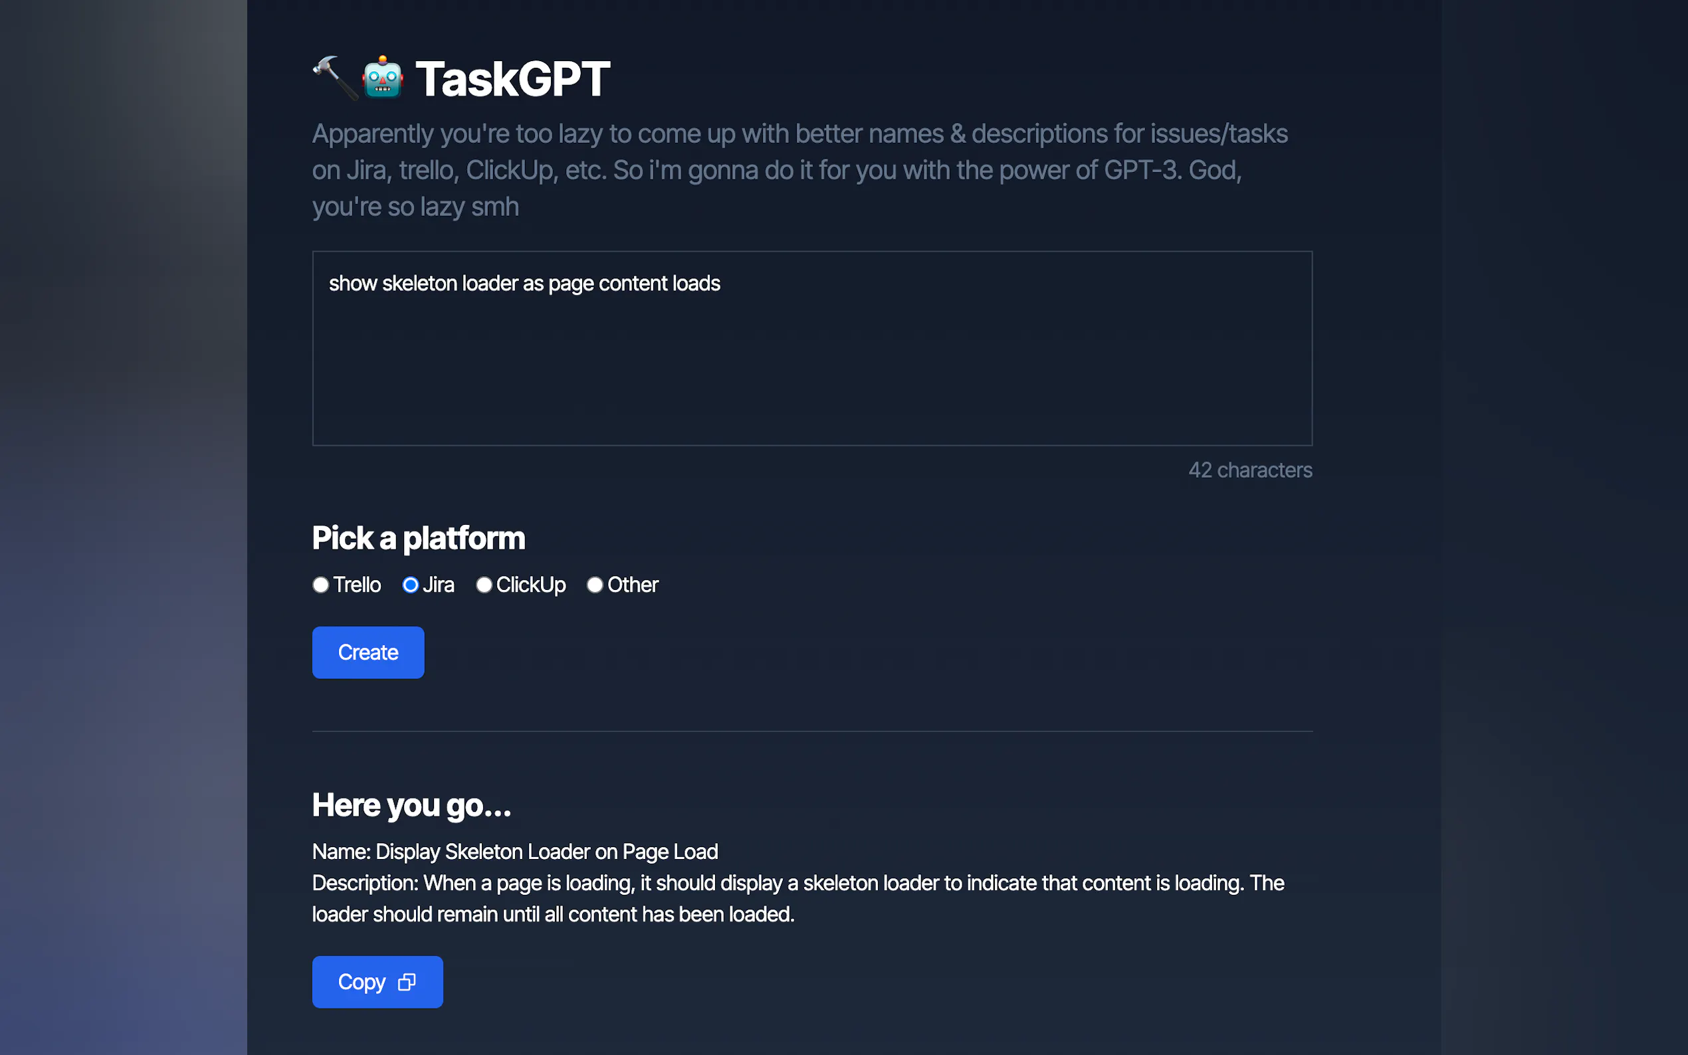The image size is (1688, 1055).
Task: Click the 'ClickUp' label text
Action: [530, 585]
